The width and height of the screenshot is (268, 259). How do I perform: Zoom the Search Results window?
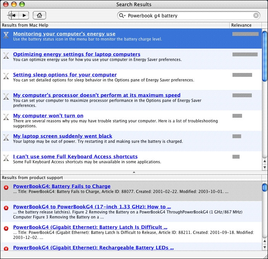point(22,4)
